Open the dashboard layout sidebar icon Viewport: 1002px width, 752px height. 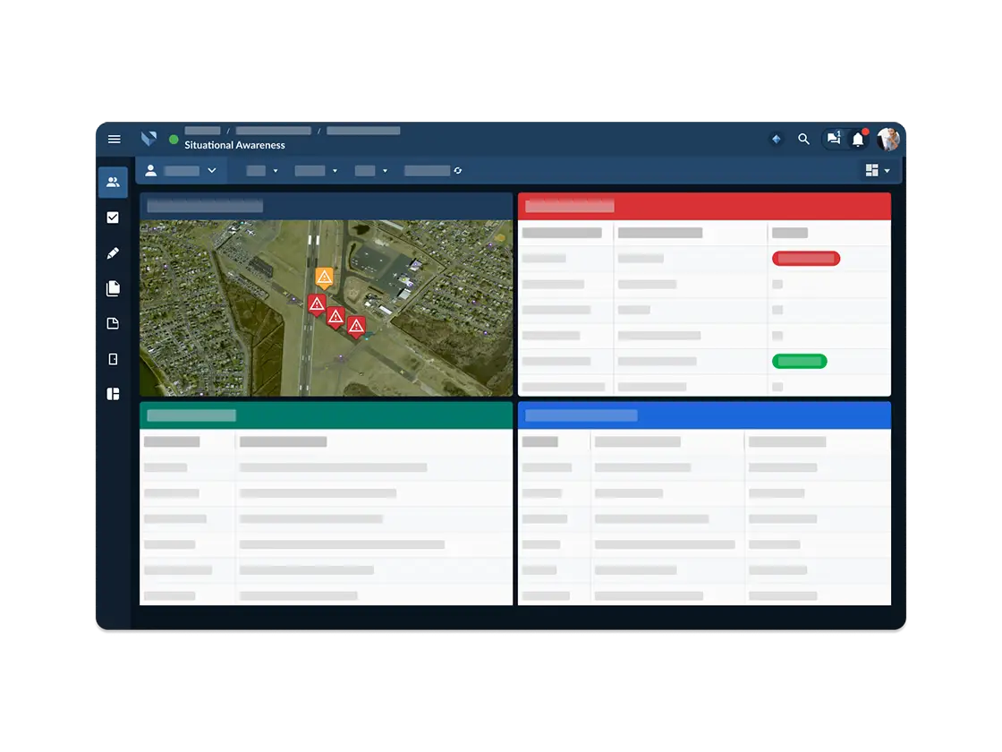113,394
